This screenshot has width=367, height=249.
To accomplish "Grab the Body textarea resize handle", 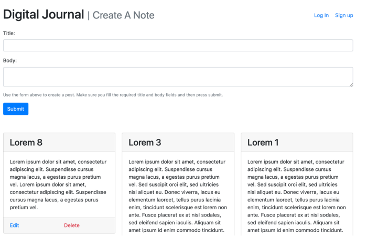I will tap(351, 85).
